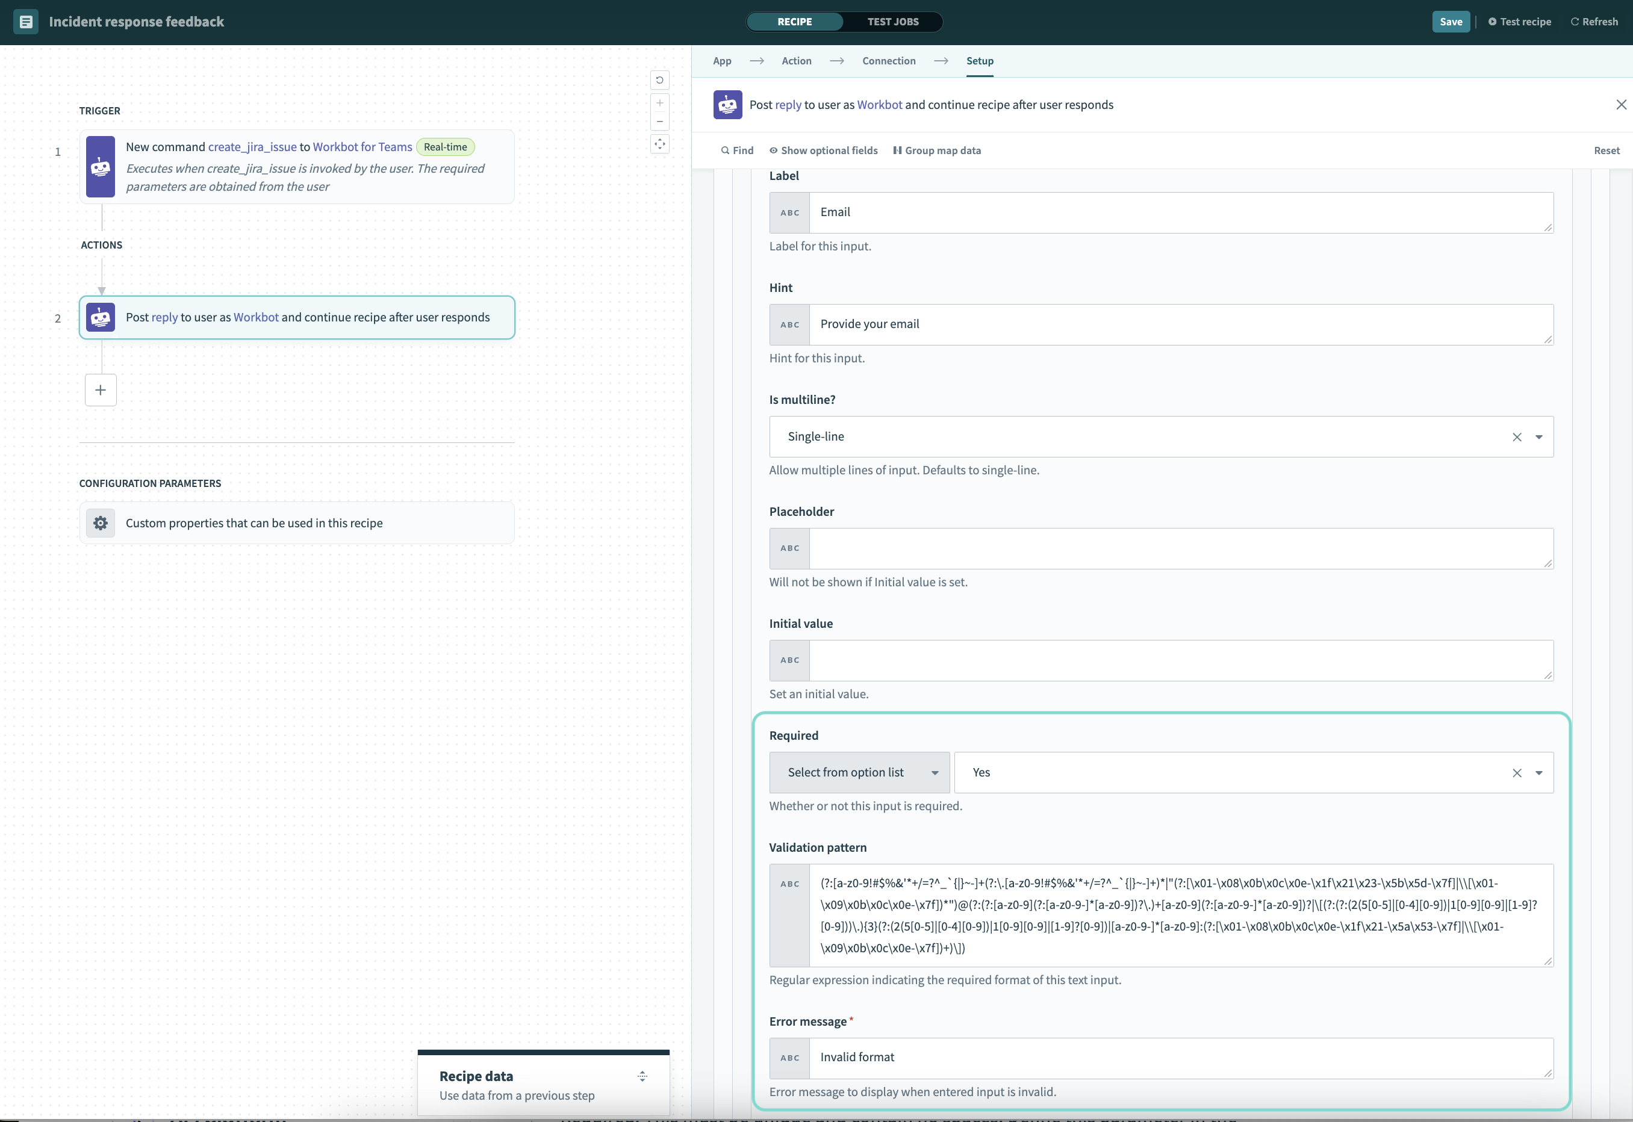Add a new action step

point(100,389)
